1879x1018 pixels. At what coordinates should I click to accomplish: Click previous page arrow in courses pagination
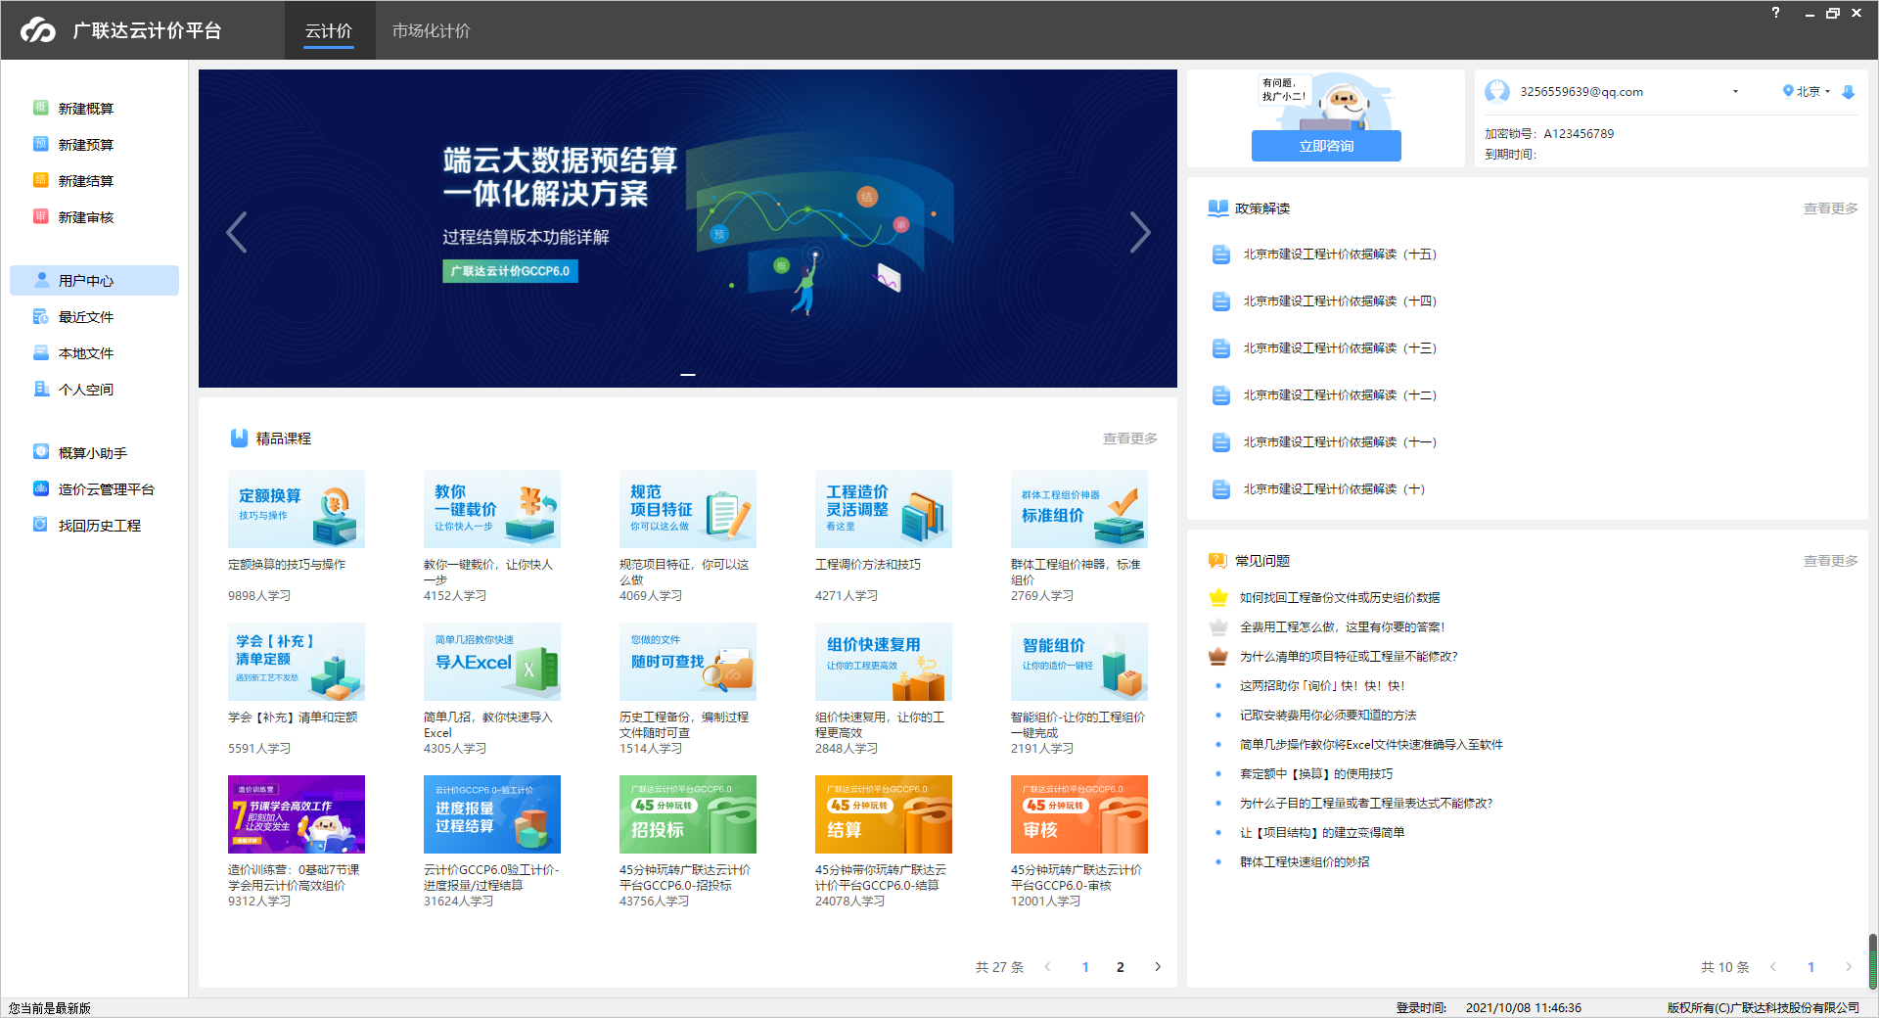1048,966
